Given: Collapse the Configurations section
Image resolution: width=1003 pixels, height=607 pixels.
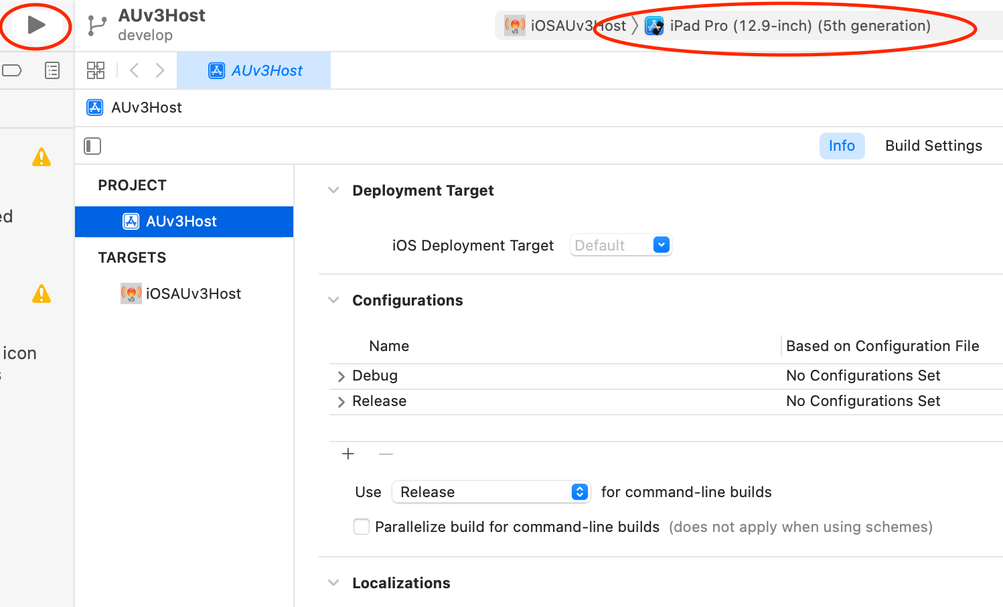Looking at the screenshot, I should pos(333,300).
